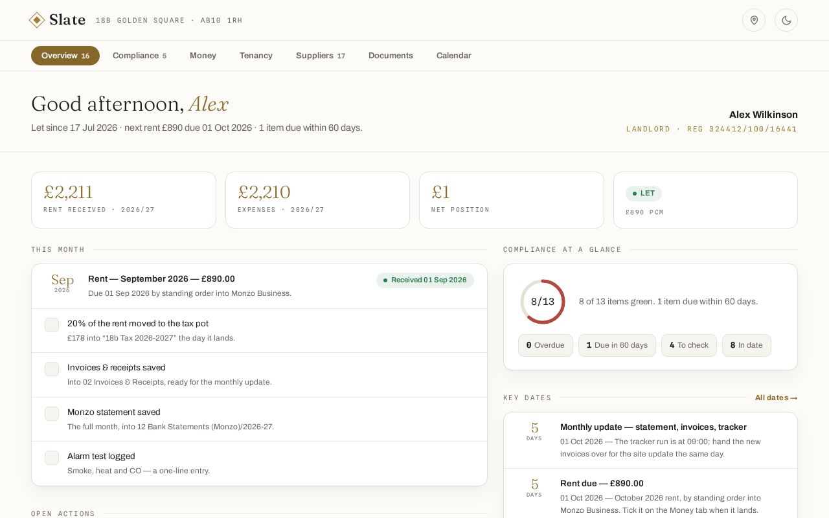
Task: View the Documents tab
Action: 391,56
